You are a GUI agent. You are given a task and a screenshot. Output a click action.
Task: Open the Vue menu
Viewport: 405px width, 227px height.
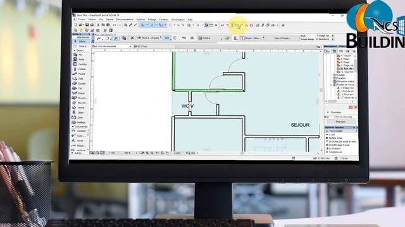coord(101,20)
